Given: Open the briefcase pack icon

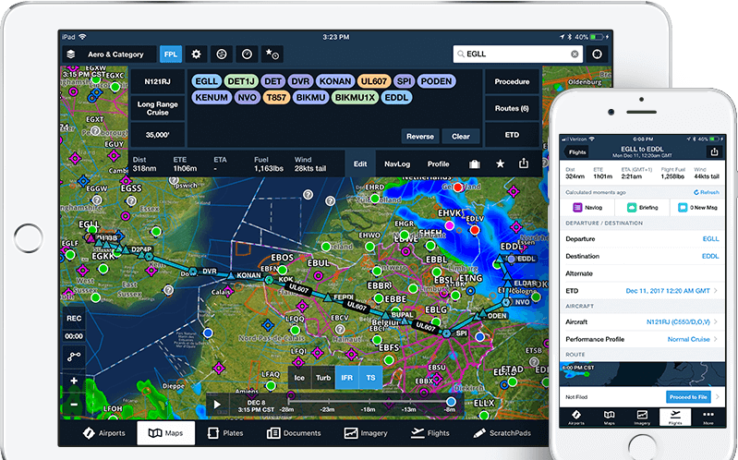Looking at the screenshot, I should (x=475, y=163).
